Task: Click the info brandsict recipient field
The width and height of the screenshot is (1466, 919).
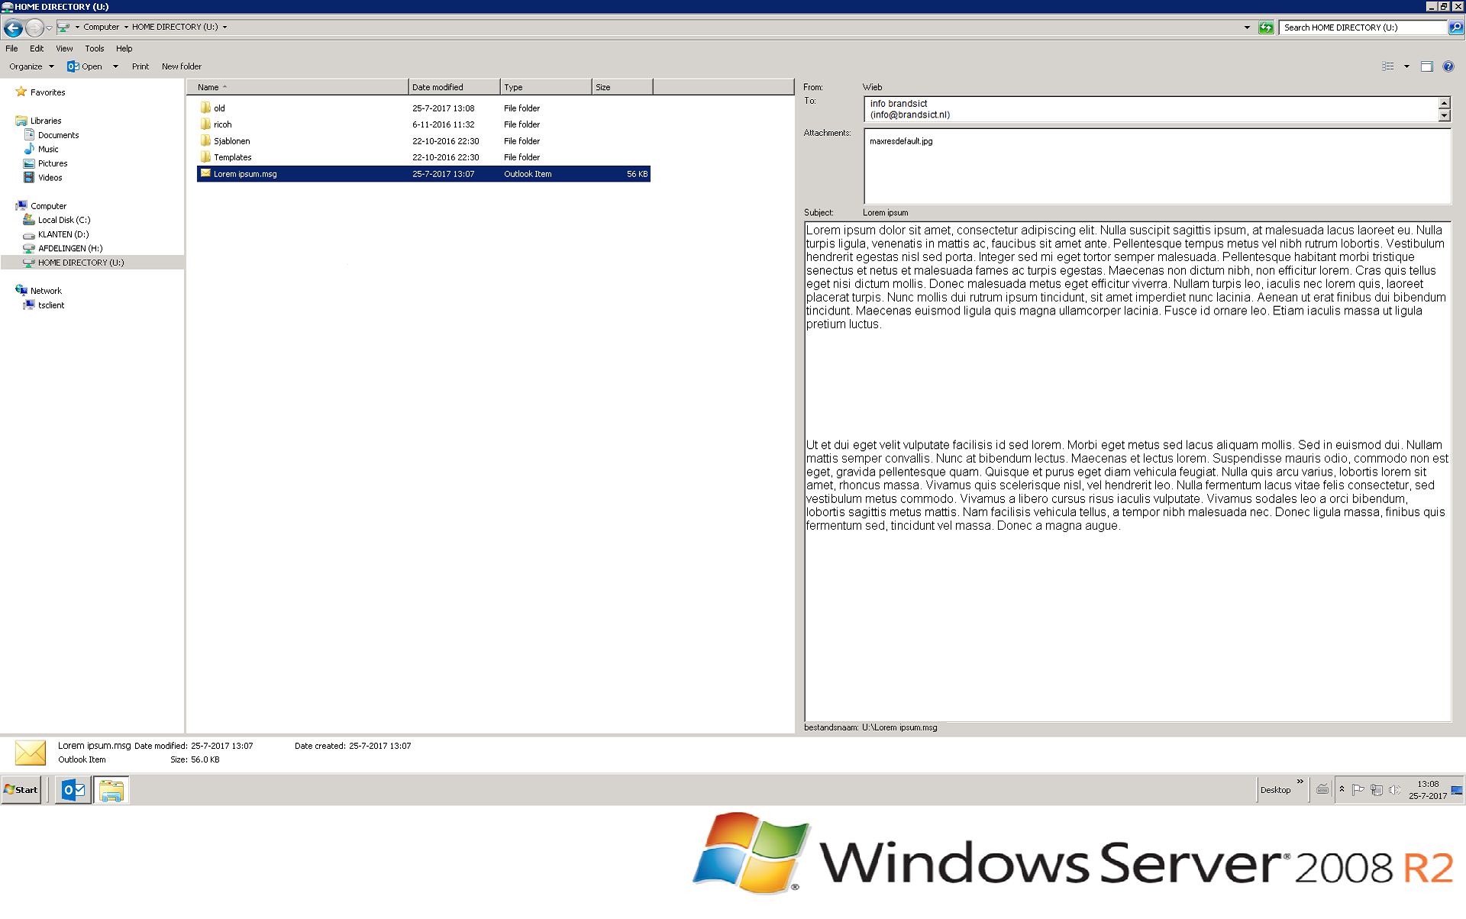Action: [x=1151, y=109]
